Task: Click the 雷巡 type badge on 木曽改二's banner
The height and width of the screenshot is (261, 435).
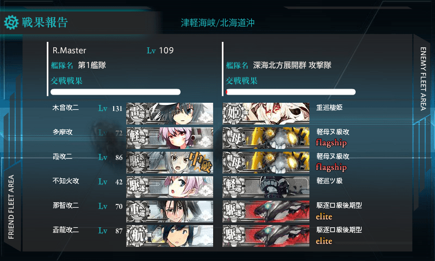Action: click(138, 114)
